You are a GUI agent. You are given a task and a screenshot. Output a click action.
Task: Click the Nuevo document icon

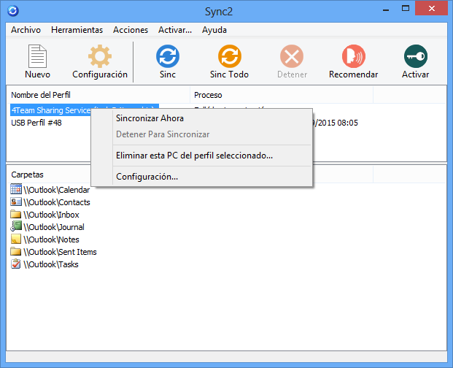pos(37,56)
